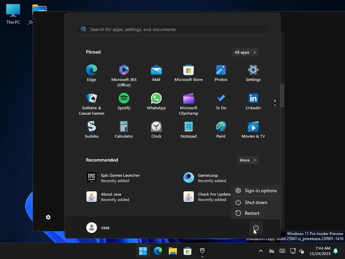Click the network tray icon

pos(293,251)
